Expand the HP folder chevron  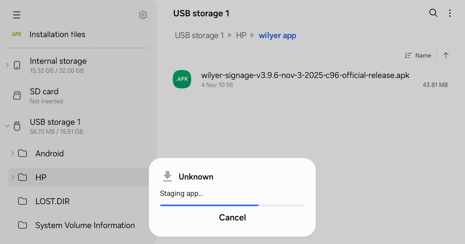pos(12,177)
